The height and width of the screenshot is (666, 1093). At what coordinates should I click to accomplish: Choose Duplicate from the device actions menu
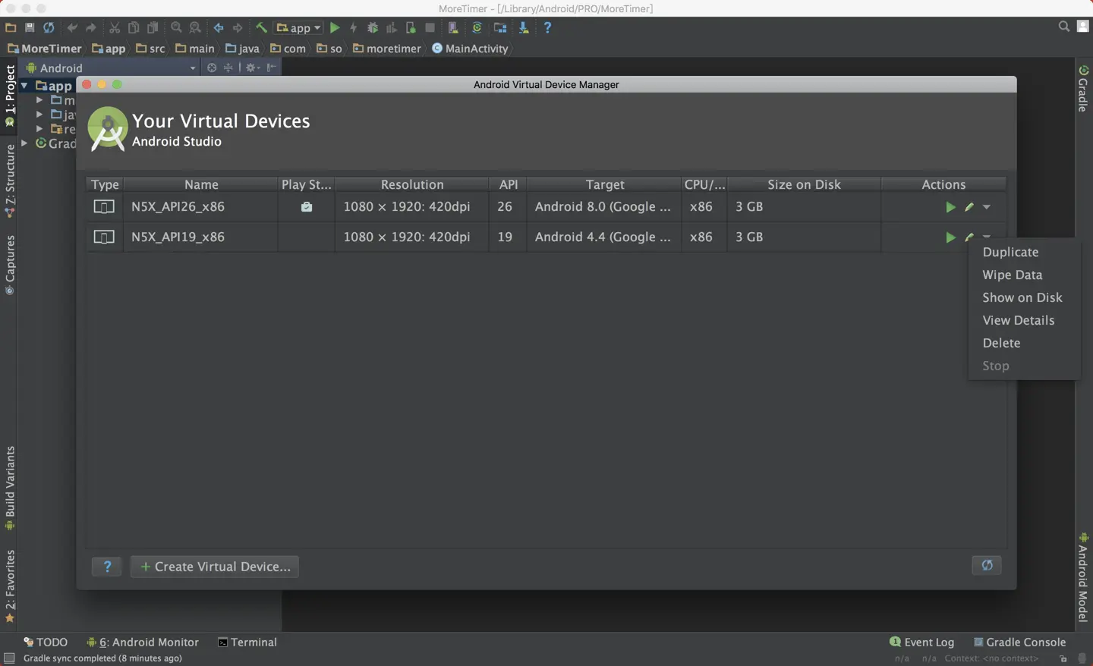click(1024, 252)
